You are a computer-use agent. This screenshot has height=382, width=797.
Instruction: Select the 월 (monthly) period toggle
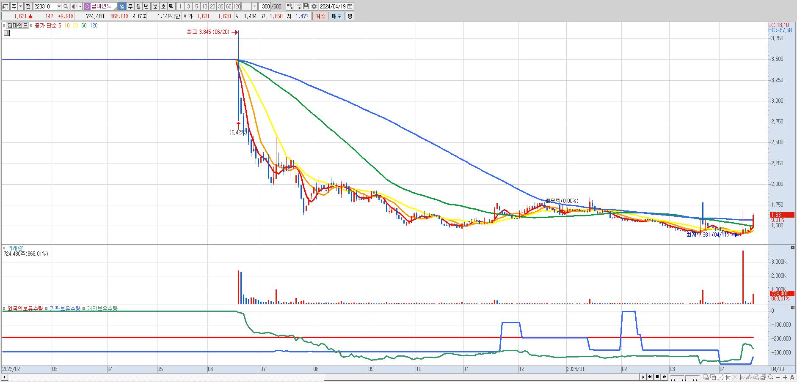138,6
